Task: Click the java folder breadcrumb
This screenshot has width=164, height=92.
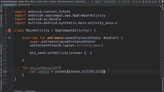Action: click(x=40, y=2)
